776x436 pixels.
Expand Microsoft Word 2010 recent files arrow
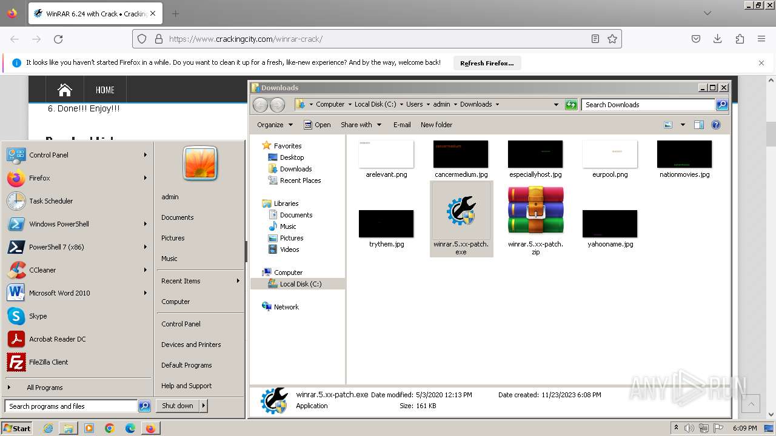(145, 293)
